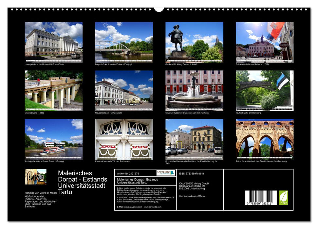Open the schiefes Haus Barclay de Tolly photo
Screen dimensions: 318x229
tap(194, 139)
